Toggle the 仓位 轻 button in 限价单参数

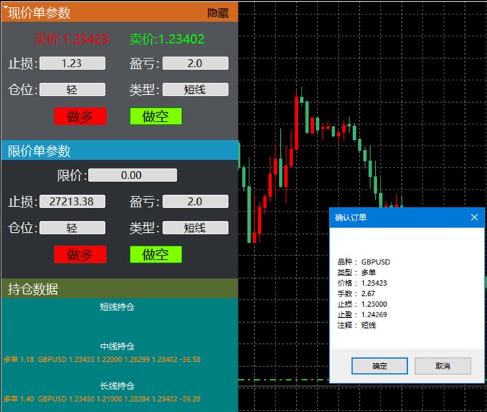[x=72, y=228]
